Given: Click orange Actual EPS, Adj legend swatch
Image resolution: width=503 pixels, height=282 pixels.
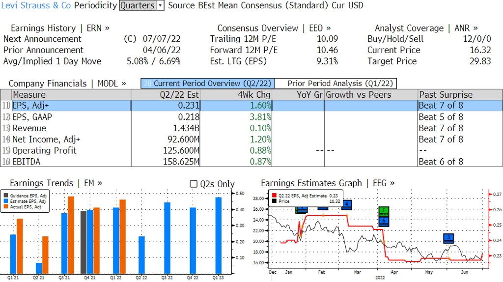Looking at the screenshot, I should (6, 207).
